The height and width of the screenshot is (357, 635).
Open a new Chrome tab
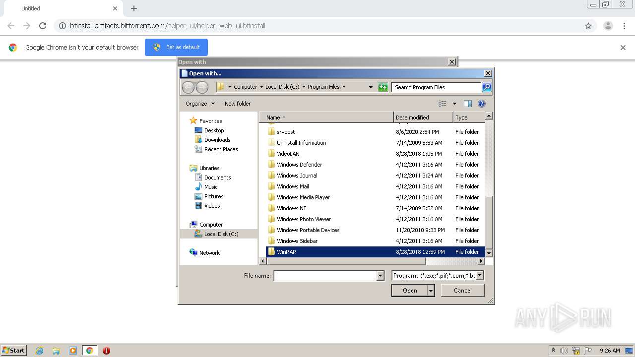click(134, 8)
